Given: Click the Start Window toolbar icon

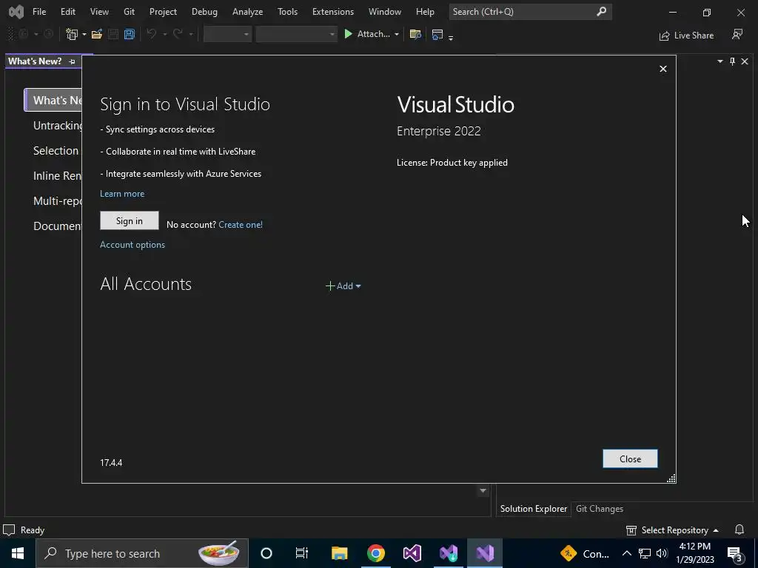Looking at the screenshot, I should tap(437, 34).
